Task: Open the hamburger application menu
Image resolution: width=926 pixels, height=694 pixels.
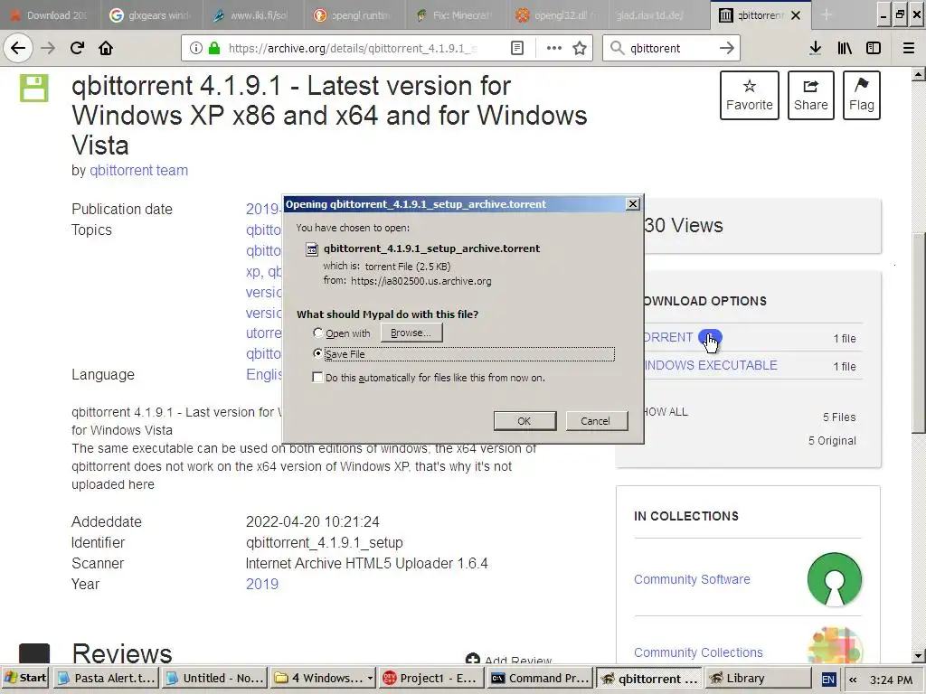Action: coord(909,48)
